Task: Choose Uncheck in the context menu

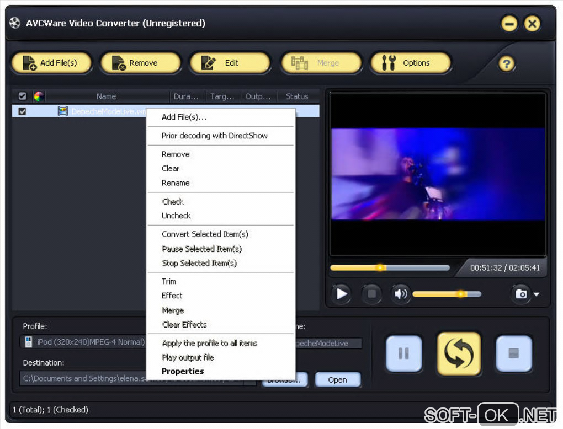Action: pyautogui.click(x=221, y=216)
